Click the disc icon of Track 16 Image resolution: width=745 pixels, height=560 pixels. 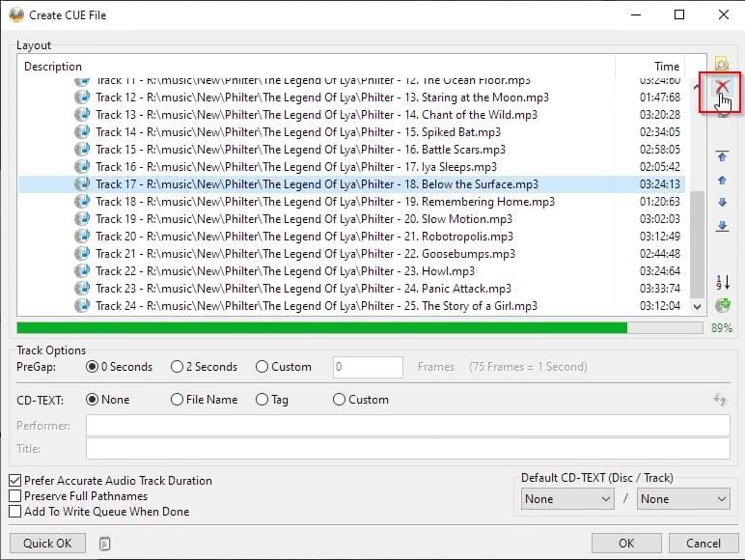(82, 166)
